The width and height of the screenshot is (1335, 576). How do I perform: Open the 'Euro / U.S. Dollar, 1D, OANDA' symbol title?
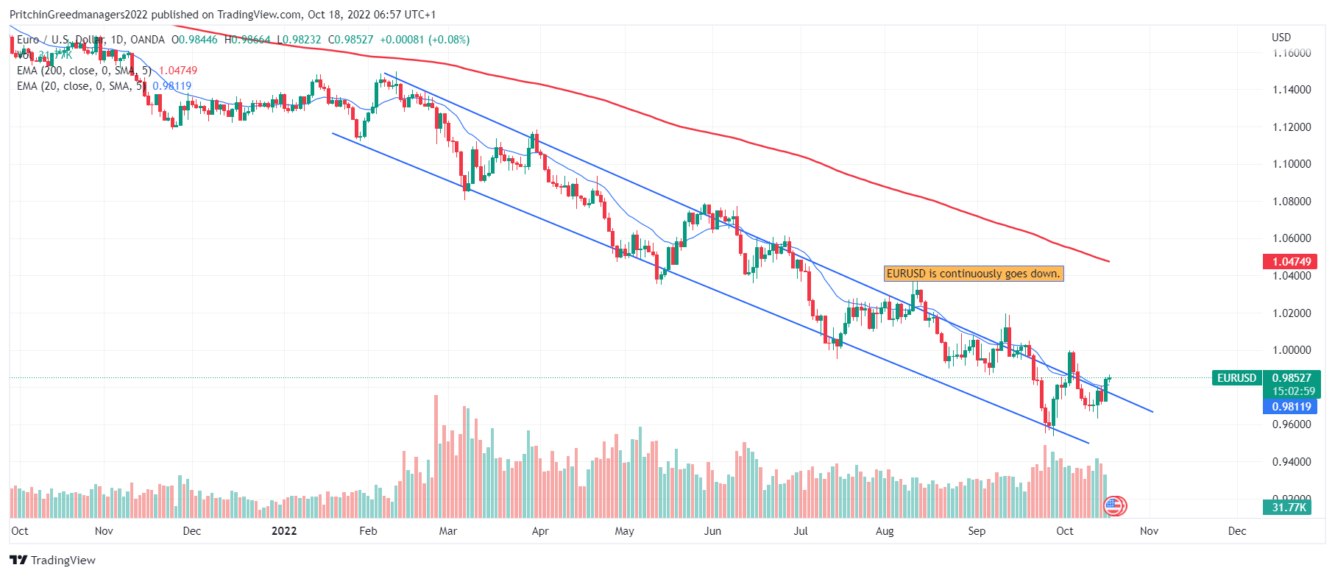pyautogui.click(x=91, y=40)
